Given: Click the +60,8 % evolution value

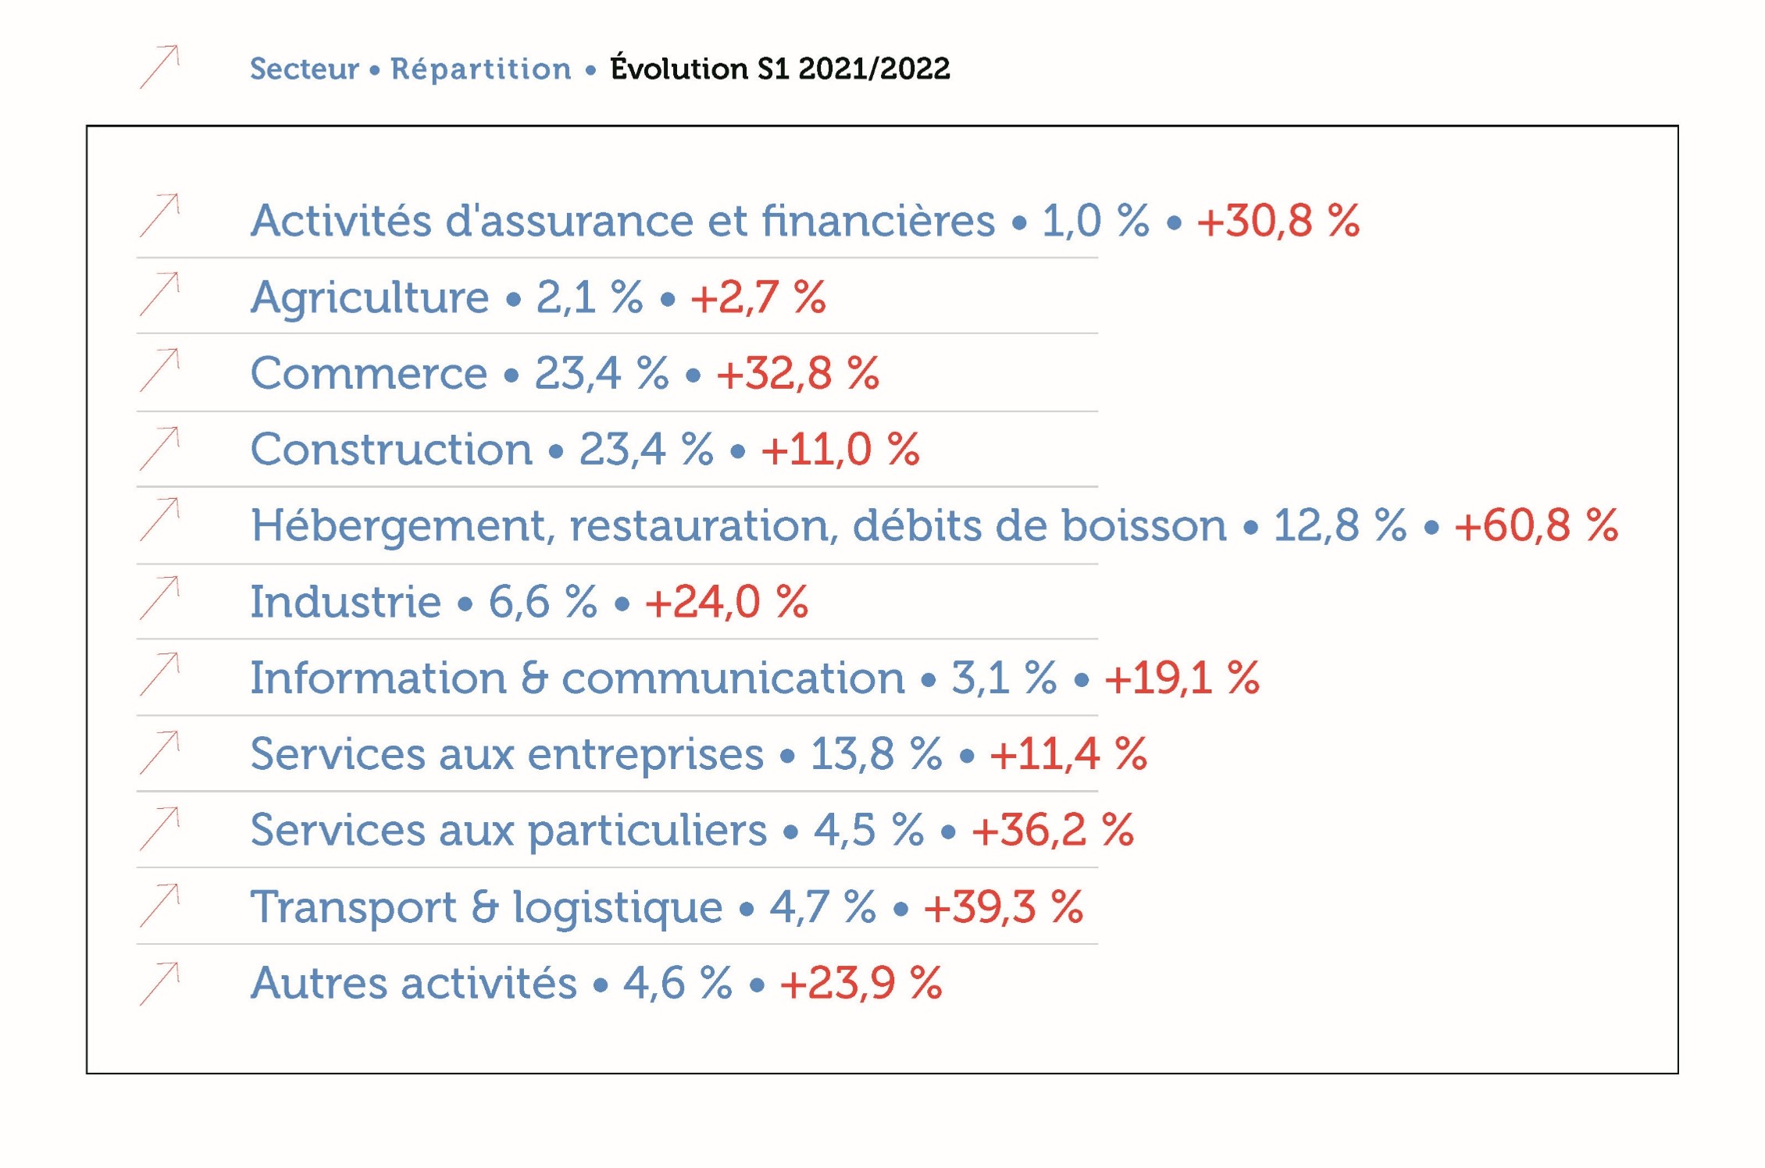Looking at the screenshot, I should click(1535, 525).
